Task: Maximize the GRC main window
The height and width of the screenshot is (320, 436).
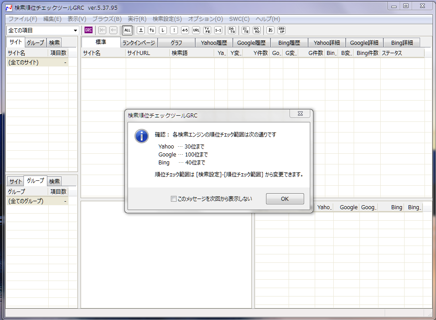Action: point(406,6)
